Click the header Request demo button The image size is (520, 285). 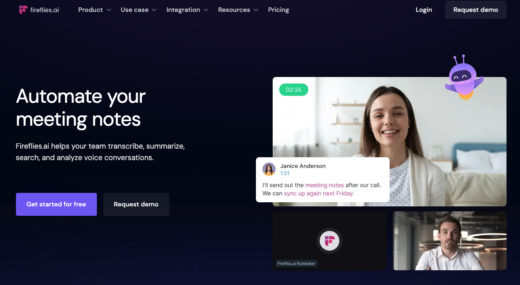click(476, 10)
